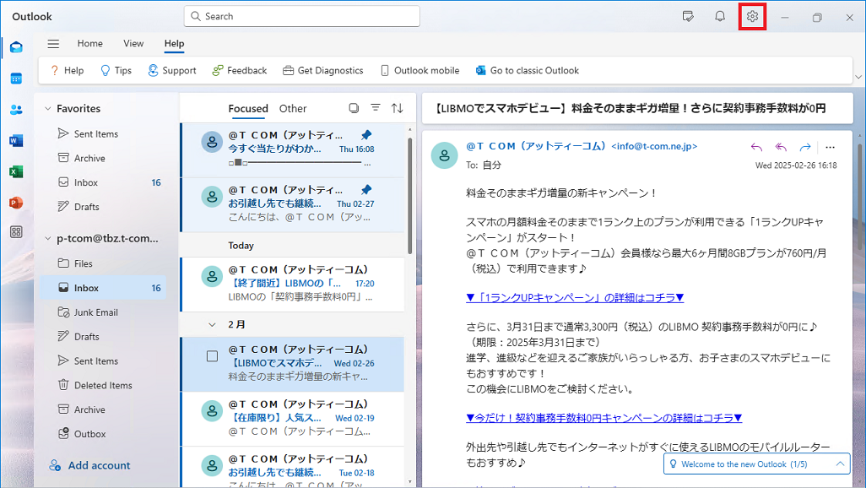
Task: Switch to the View tab
Action: tap(133, 44)
